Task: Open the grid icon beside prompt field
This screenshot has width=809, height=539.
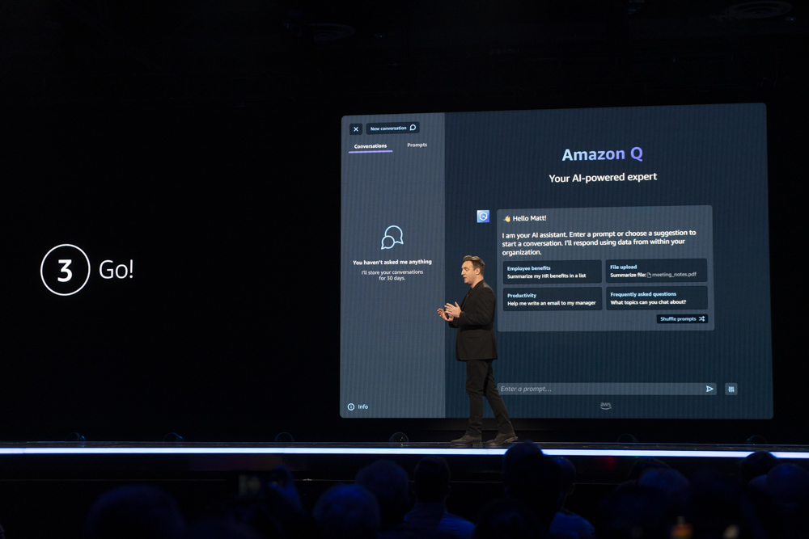Action: point(731,389)
